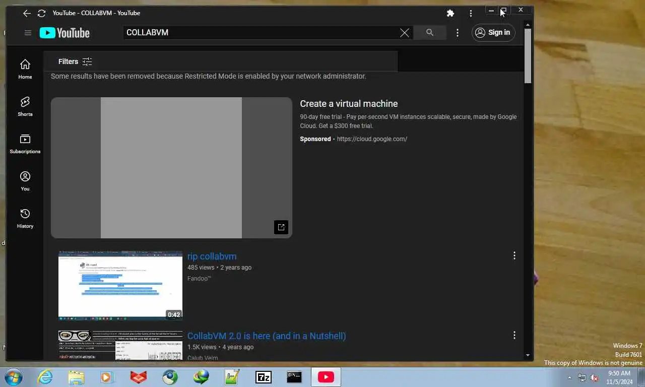This screenshot has width=645, height=387.
Task: Launch Internet Explorer from taskbar
Action: 45,377
